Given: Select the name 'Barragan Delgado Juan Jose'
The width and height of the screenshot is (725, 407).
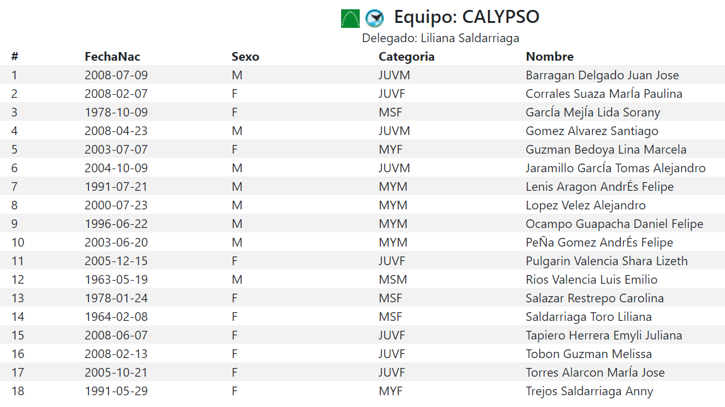Looking at the screenshot, I should 602,76.
